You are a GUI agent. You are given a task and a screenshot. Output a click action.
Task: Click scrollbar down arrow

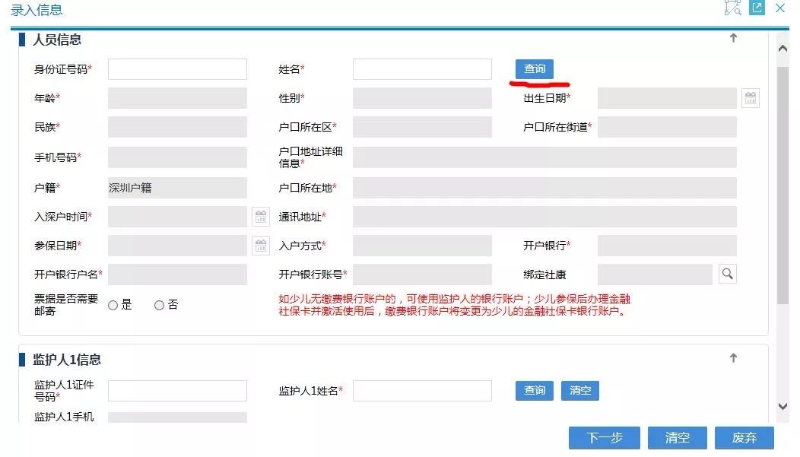(x=783, y=407)
